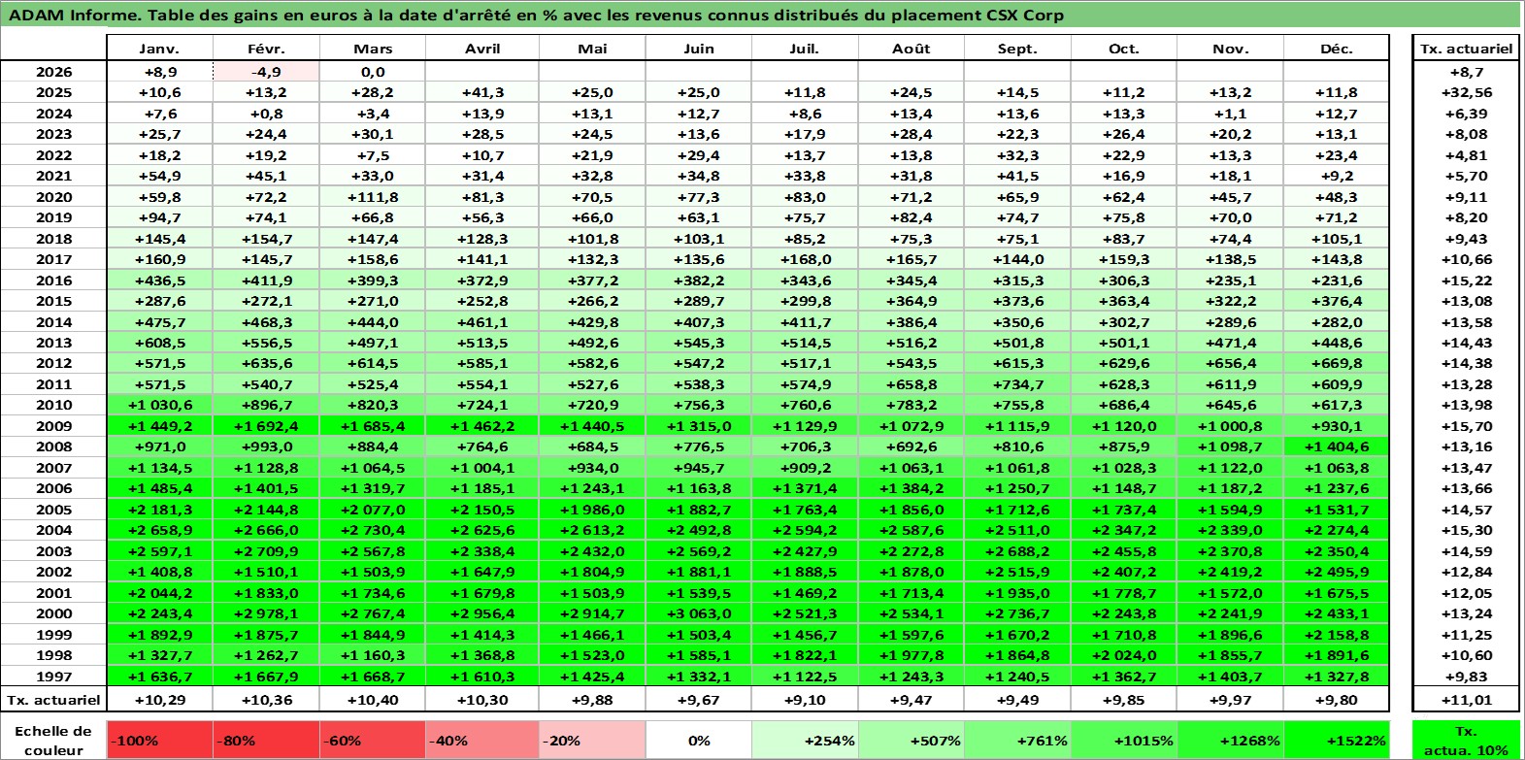
Task: Select the 1997 year row label
Action: (53, 677)
